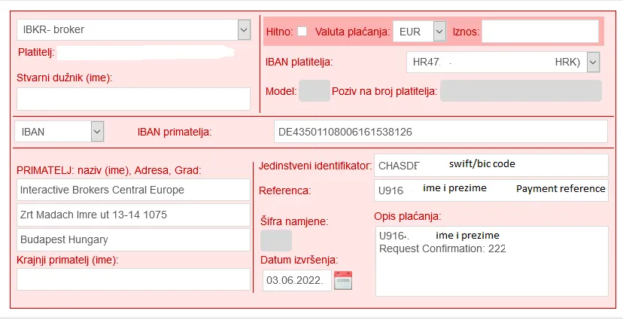Click the Jedinstveni identifikator CHASDE field
This screenshot has width=623, height=323.
point(491,165)
